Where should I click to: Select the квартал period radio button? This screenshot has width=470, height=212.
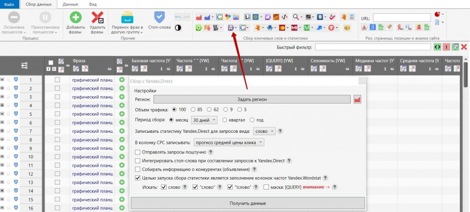pos(225,120)
